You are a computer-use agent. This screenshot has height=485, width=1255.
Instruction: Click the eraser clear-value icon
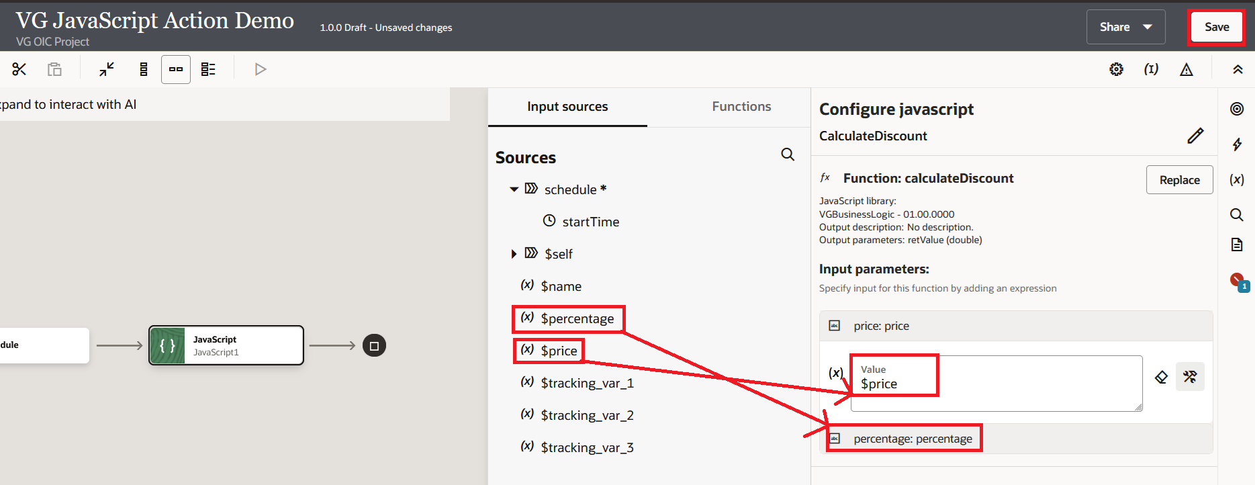click(1161, 378)
